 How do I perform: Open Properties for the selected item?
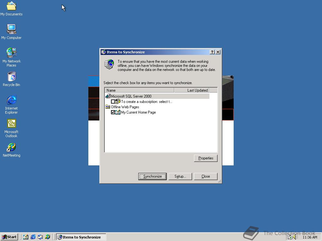coord(206,158)
